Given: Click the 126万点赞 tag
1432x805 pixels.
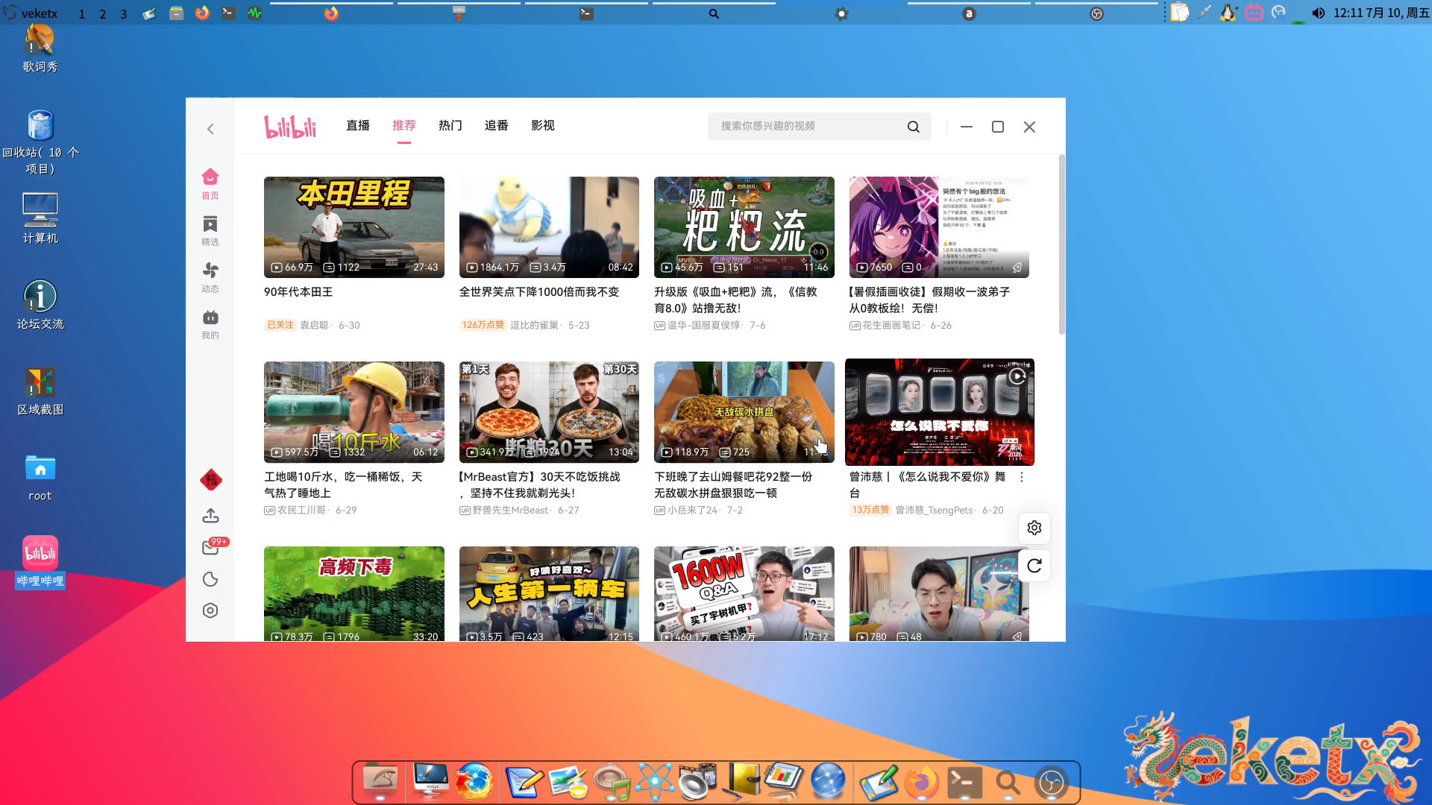Looking at the screenshot, I should pyautogui.click(x=483, y=325).
